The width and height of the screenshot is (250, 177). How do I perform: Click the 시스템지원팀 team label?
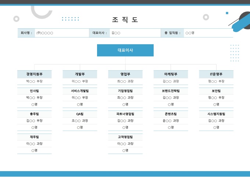click(216, 114)
